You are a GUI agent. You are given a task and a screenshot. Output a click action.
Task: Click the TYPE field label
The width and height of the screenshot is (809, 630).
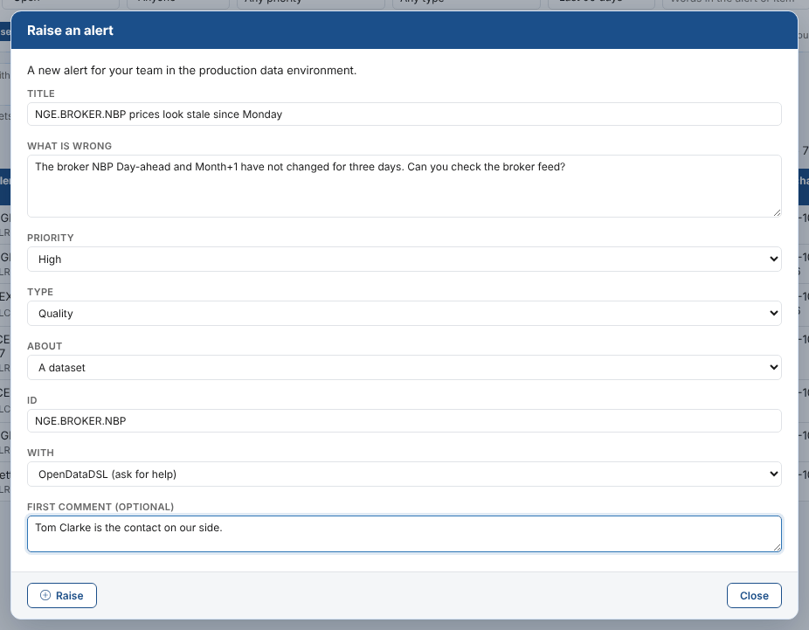tap(40, 292)
